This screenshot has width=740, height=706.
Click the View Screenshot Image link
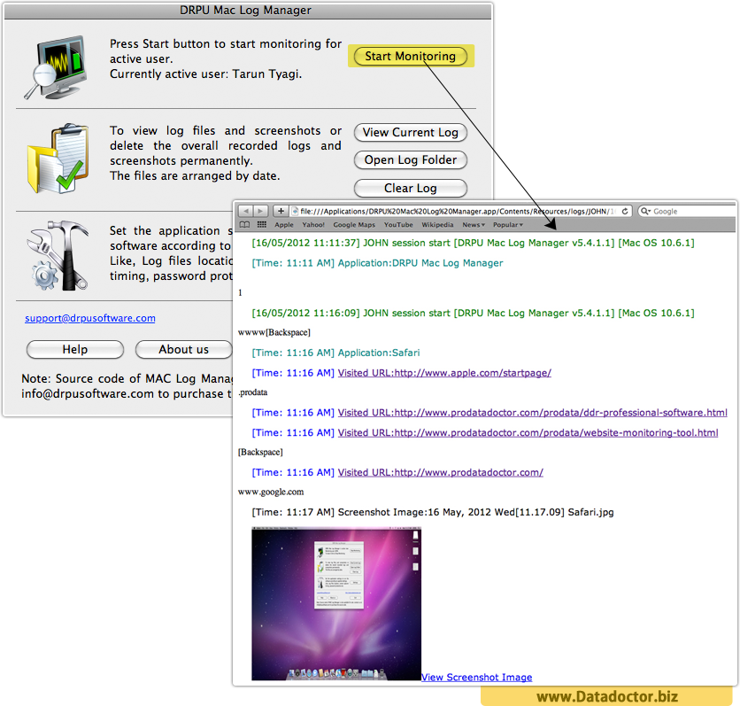[x=476, y=677]
